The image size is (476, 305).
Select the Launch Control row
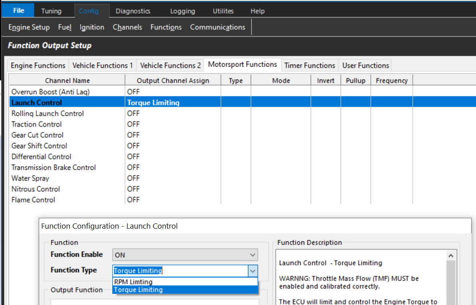tap(243, 103)
